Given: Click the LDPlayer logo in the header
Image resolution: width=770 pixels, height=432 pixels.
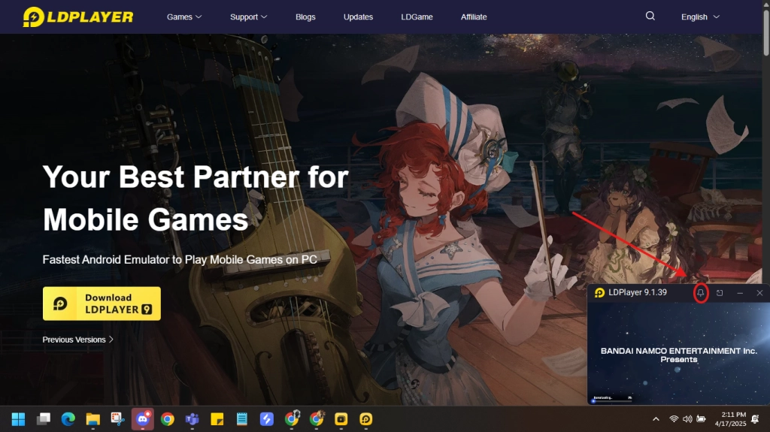Looking at the screenshot, I should pos(78,17).
